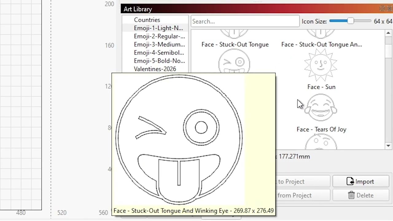Image resolution: width=393 pixels, height=221 pixels.
Task: Click the Delete button
Action: (360, 196)
